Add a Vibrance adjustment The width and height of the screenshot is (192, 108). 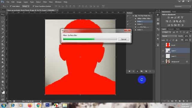tap(182, 18)
